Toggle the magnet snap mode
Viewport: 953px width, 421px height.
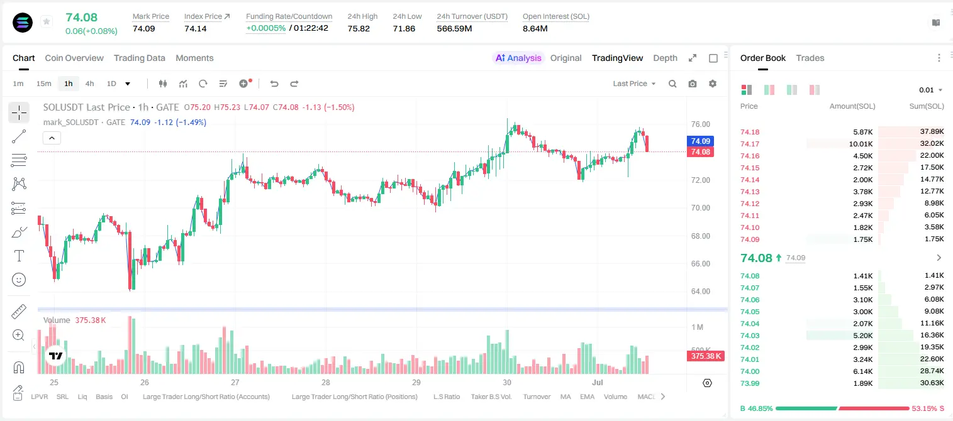pyautogui.click(x=19, y=367)
